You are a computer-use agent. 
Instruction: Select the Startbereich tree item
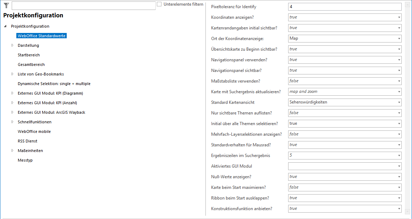[29, 55]
